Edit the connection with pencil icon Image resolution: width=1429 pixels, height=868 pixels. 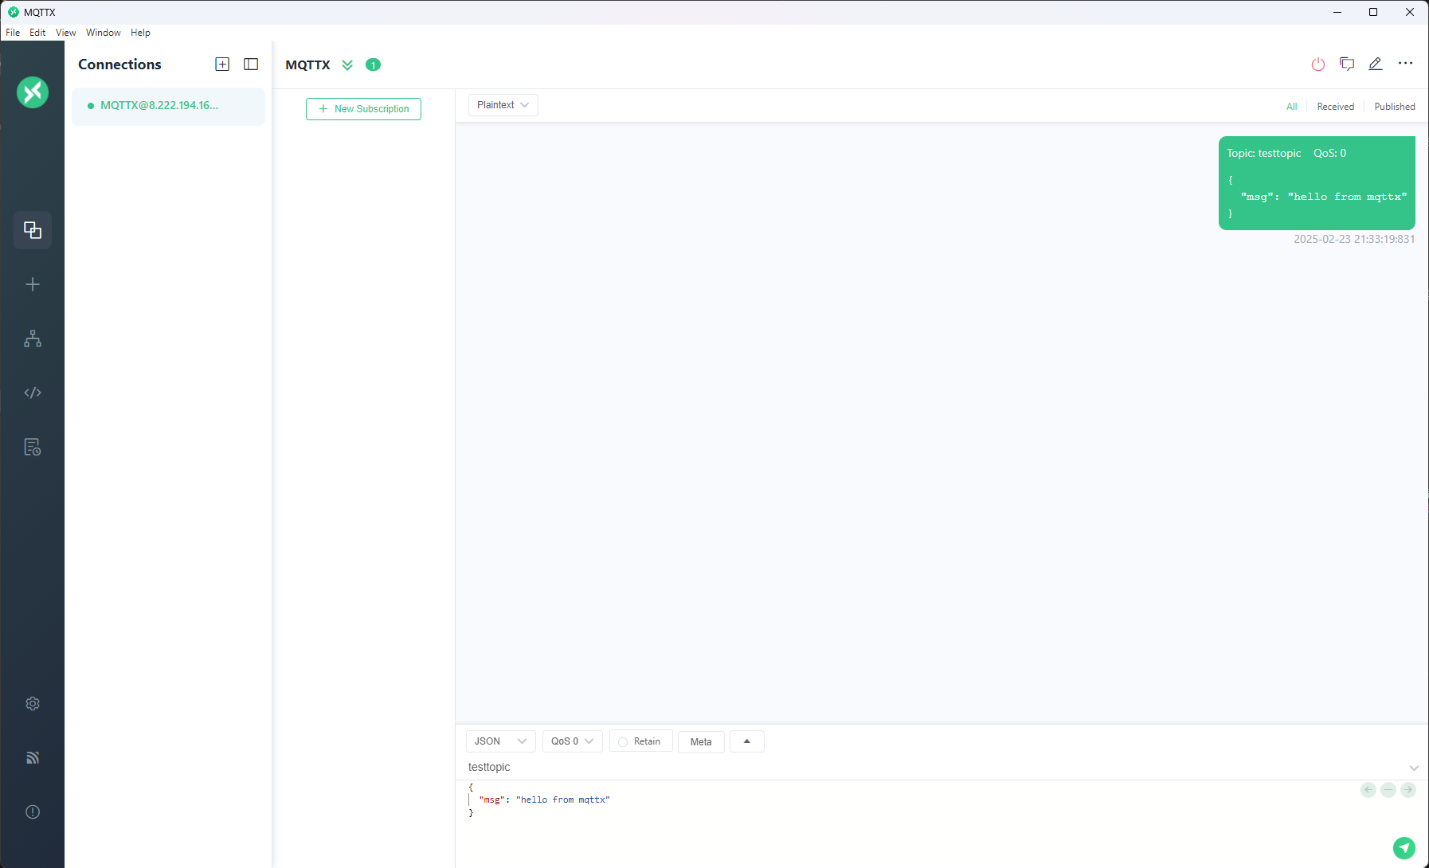(1376, 64)
